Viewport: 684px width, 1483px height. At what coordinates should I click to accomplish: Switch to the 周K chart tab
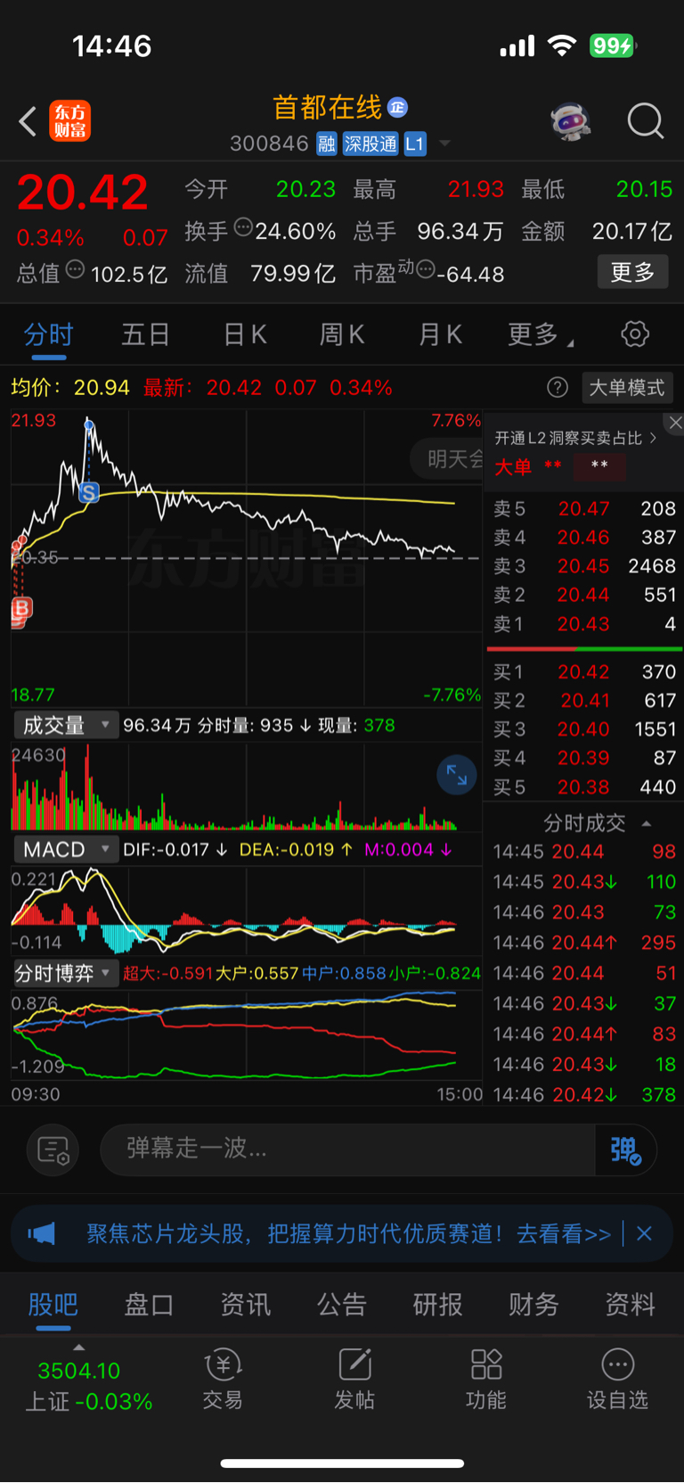[x=342, y=334]
